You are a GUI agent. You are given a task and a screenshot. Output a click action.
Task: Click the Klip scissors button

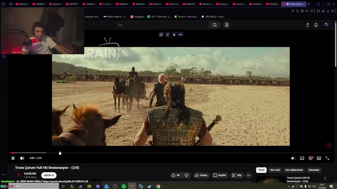[236, 175]
